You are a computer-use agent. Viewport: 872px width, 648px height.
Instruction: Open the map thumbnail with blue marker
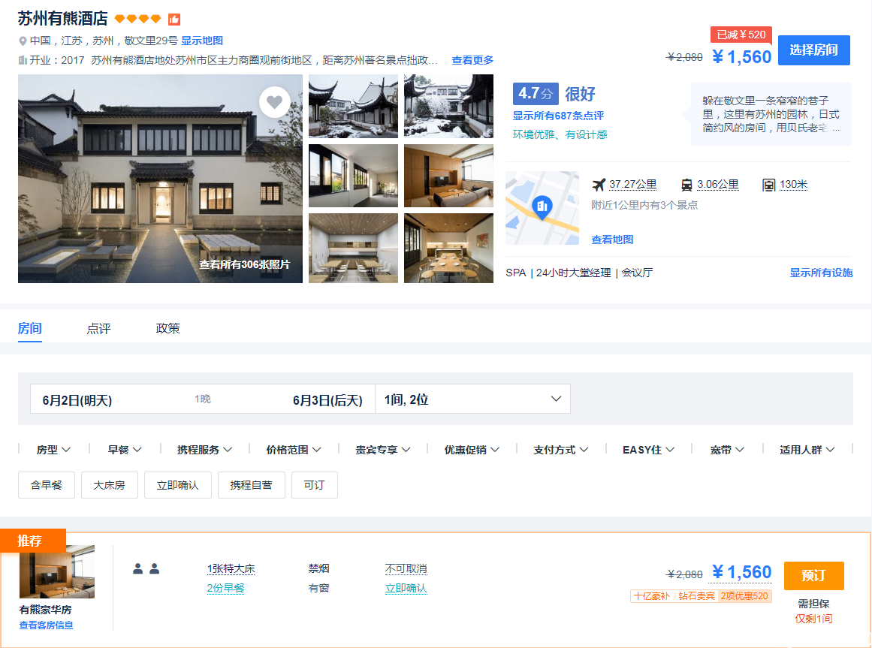(x=542, y=208)
